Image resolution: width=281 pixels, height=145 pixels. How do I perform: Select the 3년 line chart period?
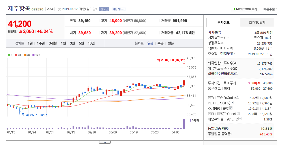72,43
